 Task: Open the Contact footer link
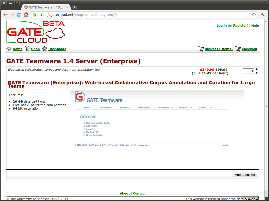(139, 194)
